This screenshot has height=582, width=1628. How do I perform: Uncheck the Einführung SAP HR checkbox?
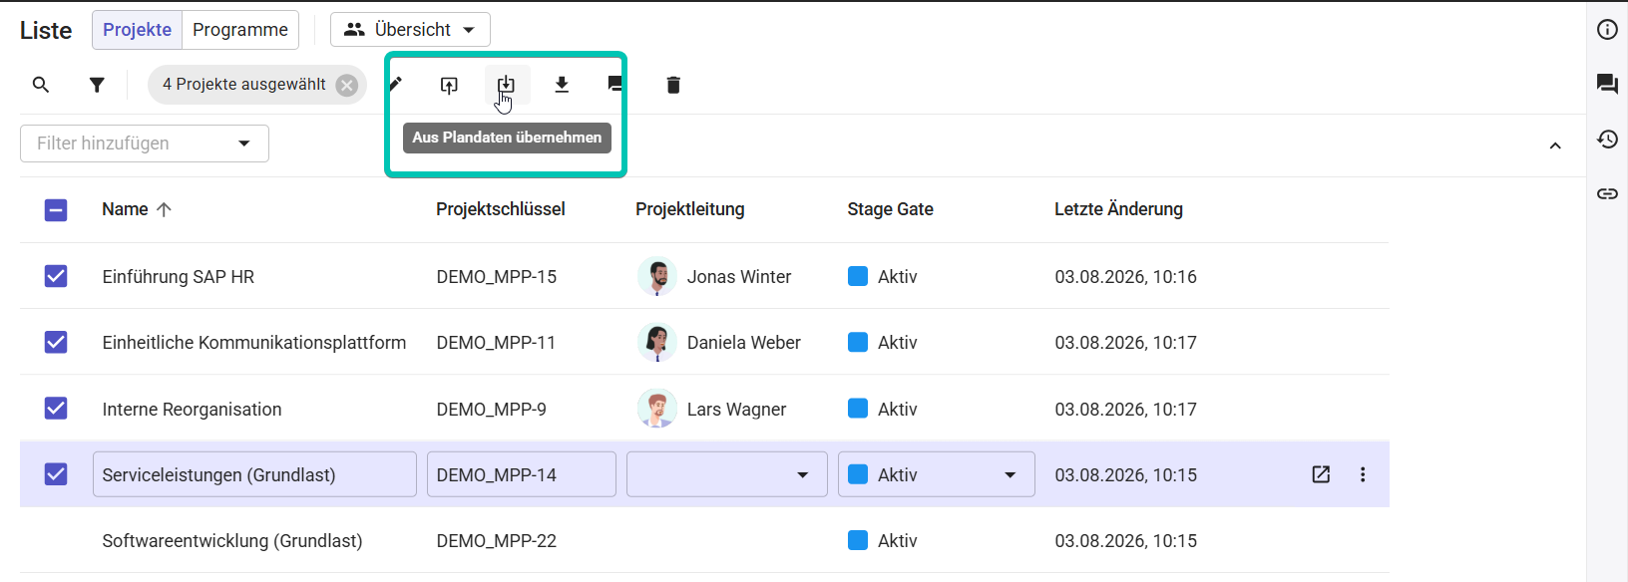click(x=56, y=276)
